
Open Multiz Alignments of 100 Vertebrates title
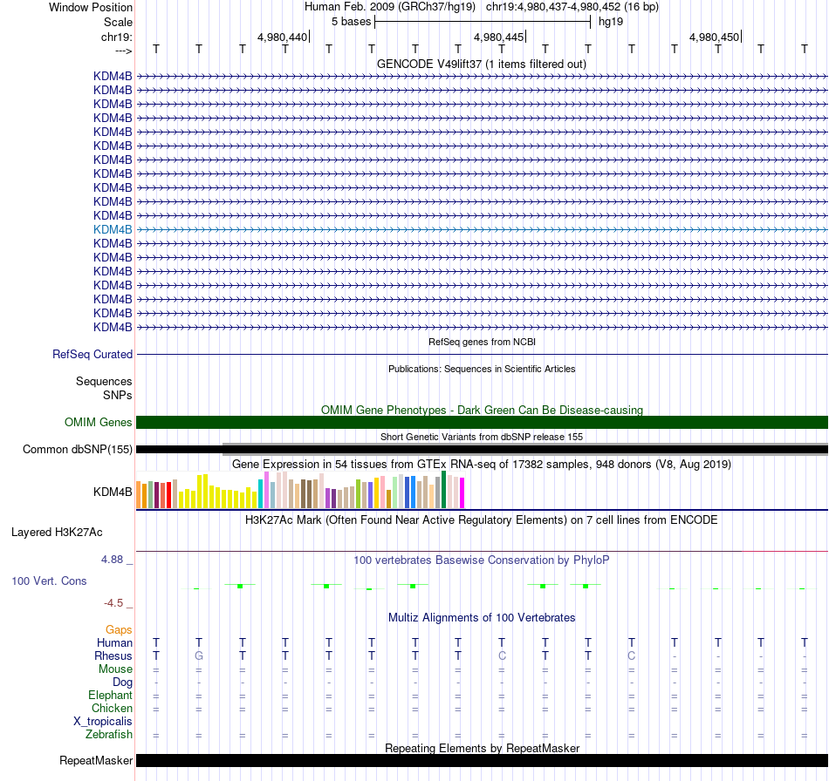click(x=482, y=617)
